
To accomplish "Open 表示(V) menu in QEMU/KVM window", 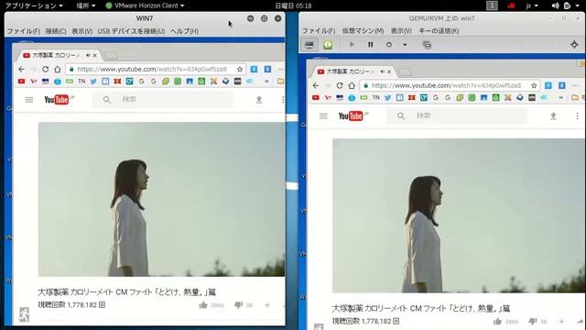I will pyautogui.click(x=401, y=30).
